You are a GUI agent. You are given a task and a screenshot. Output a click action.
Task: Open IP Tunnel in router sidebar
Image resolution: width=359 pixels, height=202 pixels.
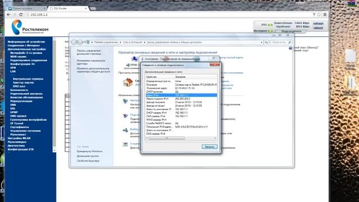pos(17,123)
